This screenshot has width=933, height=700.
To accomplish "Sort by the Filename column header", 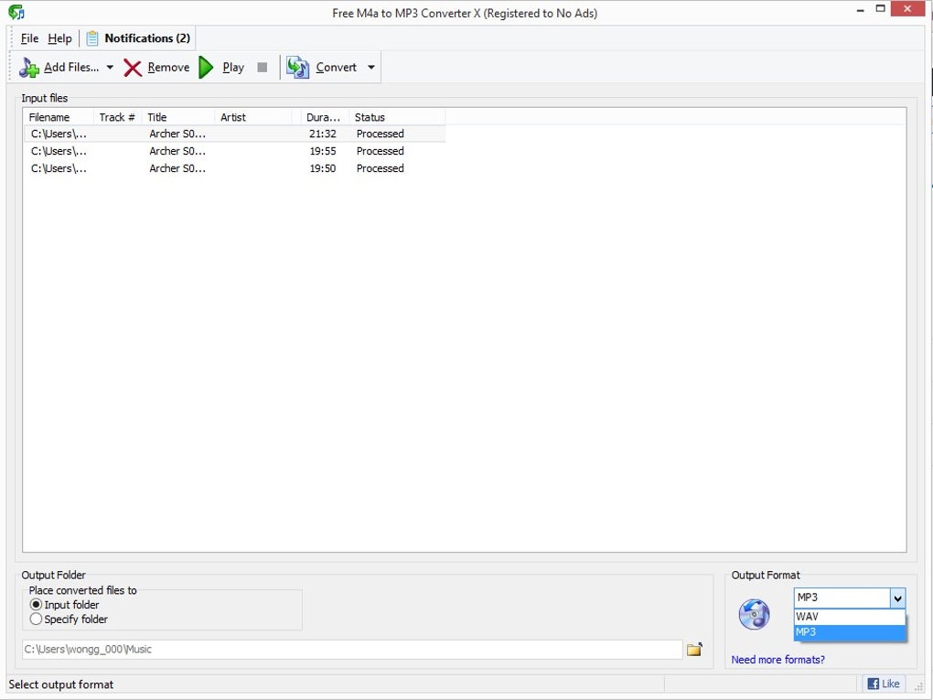I will [58, 117].
